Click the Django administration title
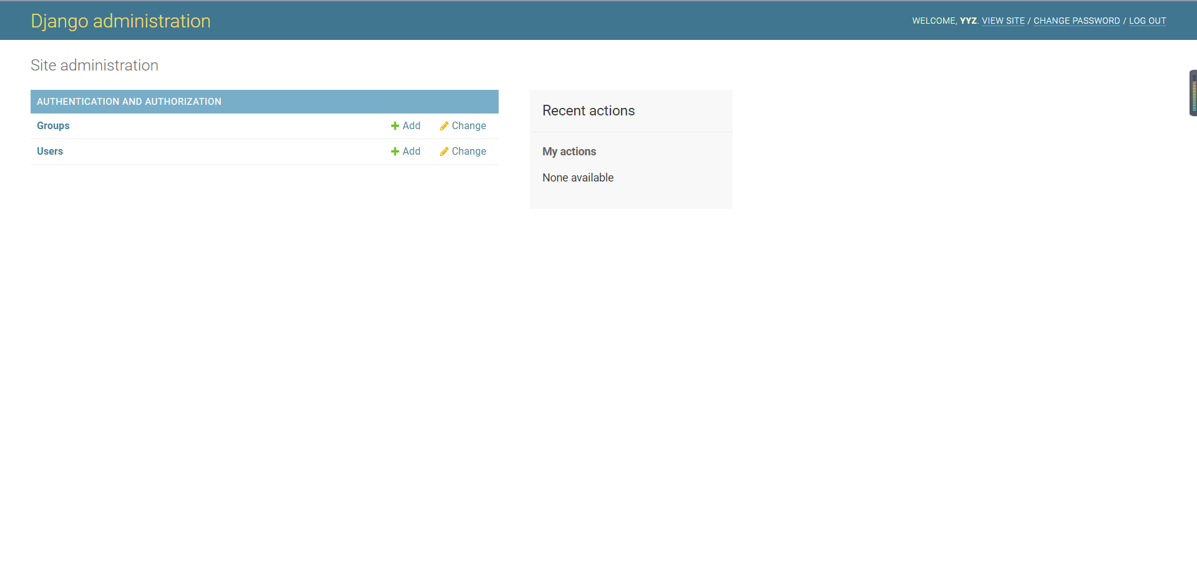This screenshot has height=562, width=1197. [x=120, y=21]
